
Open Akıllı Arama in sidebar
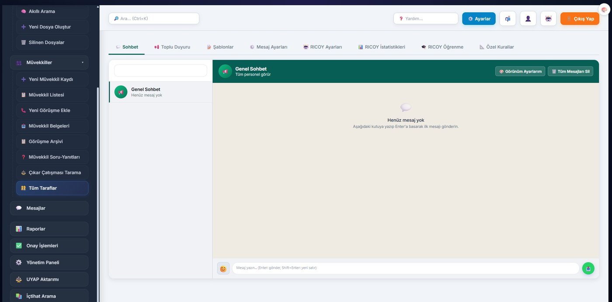click(x=52, y=11)
